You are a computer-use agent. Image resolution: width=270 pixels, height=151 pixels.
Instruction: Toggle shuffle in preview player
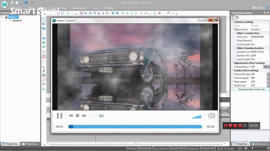pyautogui.click(x=94, y=116)
